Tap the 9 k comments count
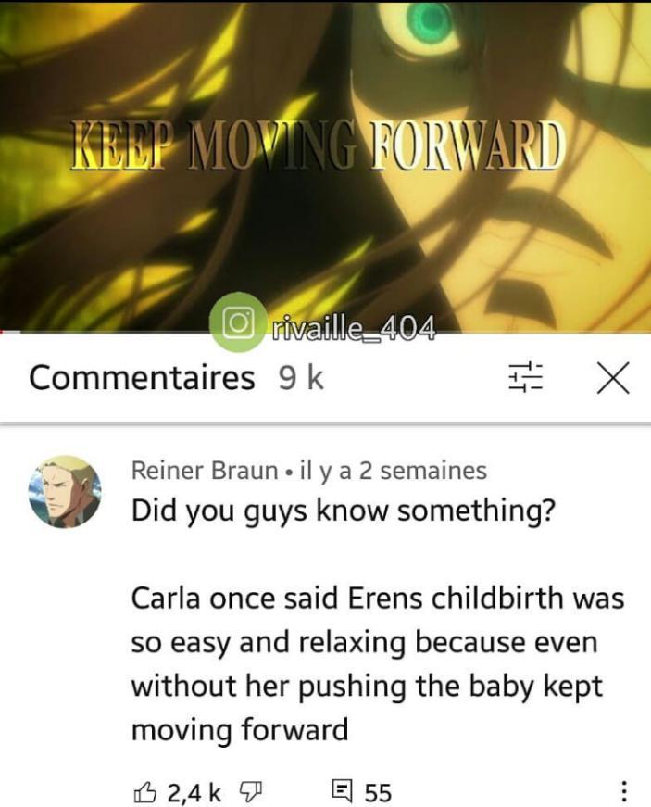The width and height of the screenshot is (651, 807). 301,378
